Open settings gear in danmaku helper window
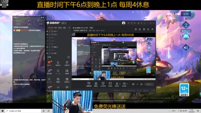Screen dimensions: 201x113 tap(43, 17)
